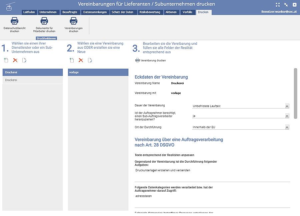The image size is (300, 216).
Task: Enter fullscreen using the expand arrows icon
Action: point(278,5)
